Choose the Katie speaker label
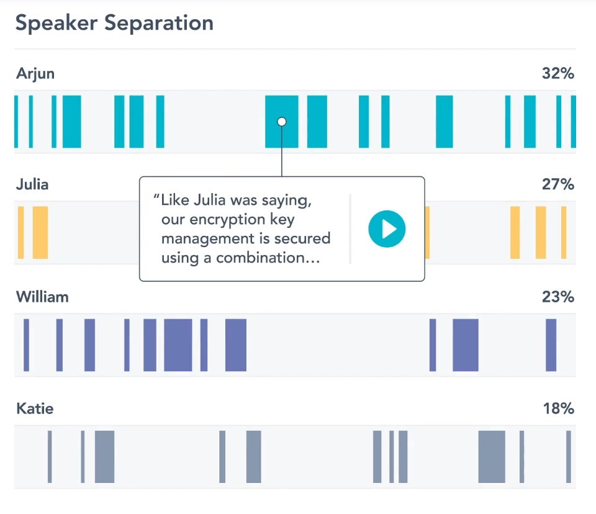 (x=35, y=408)
